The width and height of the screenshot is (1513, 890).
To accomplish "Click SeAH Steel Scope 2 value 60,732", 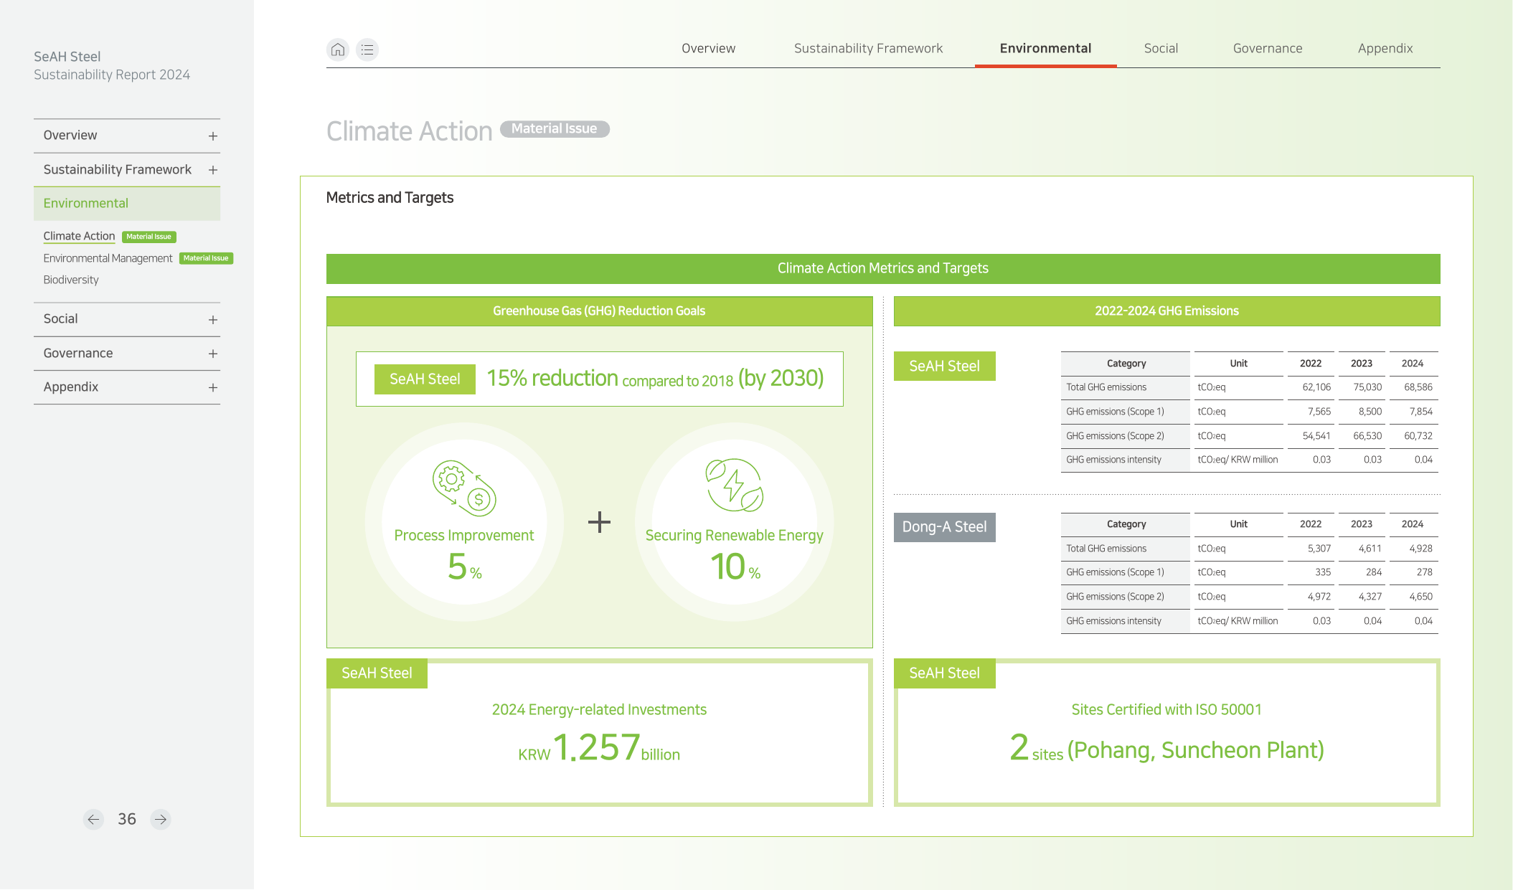I will pos(1418,436).
